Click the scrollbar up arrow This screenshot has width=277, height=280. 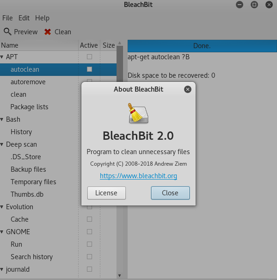click(120, 43)
